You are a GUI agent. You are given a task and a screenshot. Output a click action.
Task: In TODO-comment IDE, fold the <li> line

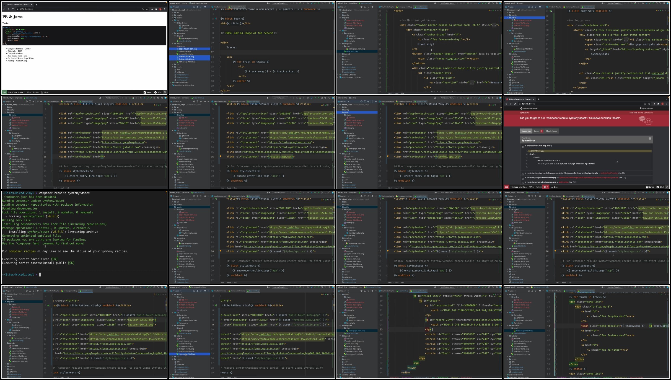[x=220, y=67]
